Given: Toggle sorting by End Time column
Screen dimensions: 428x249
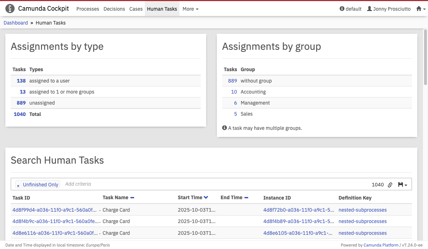Looking at the screenshot, I should pyautogui.click(x=246, y=197).
